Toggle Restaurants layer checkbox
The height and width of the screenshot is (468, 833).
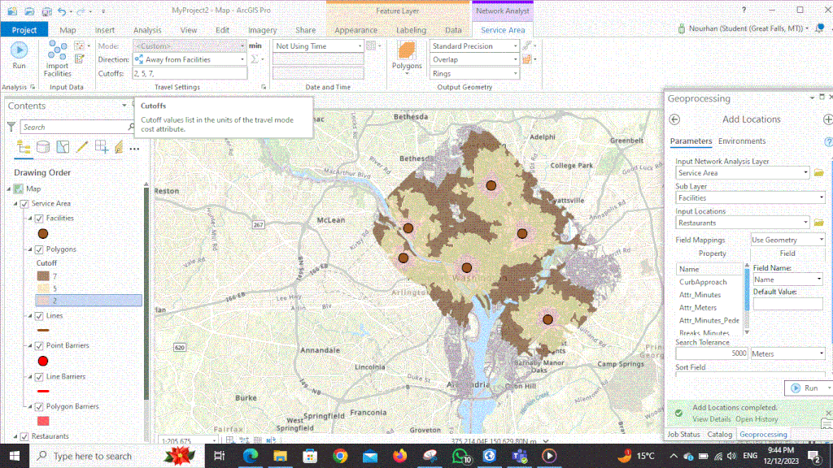click(24, 436)
